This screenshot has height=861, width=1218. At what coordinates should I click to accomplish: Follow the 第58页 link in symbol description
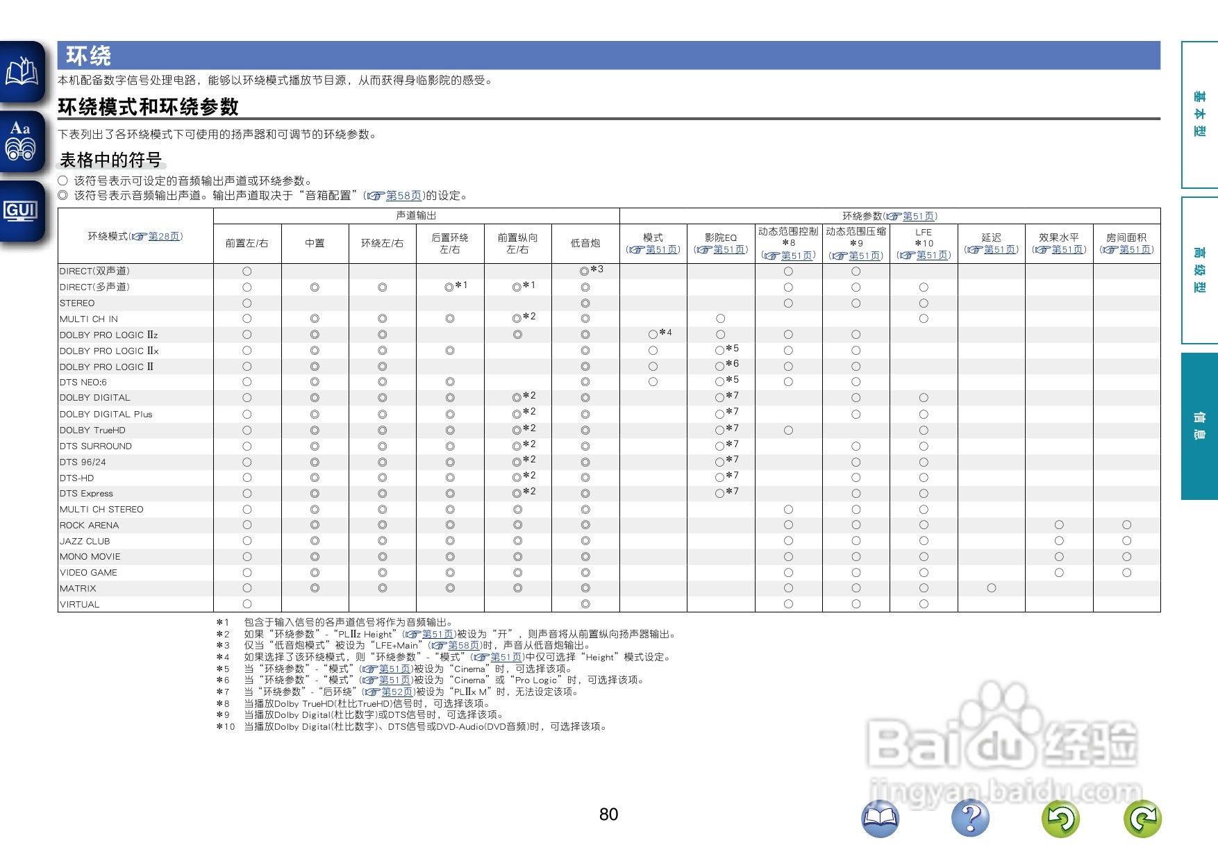(403, 196)
